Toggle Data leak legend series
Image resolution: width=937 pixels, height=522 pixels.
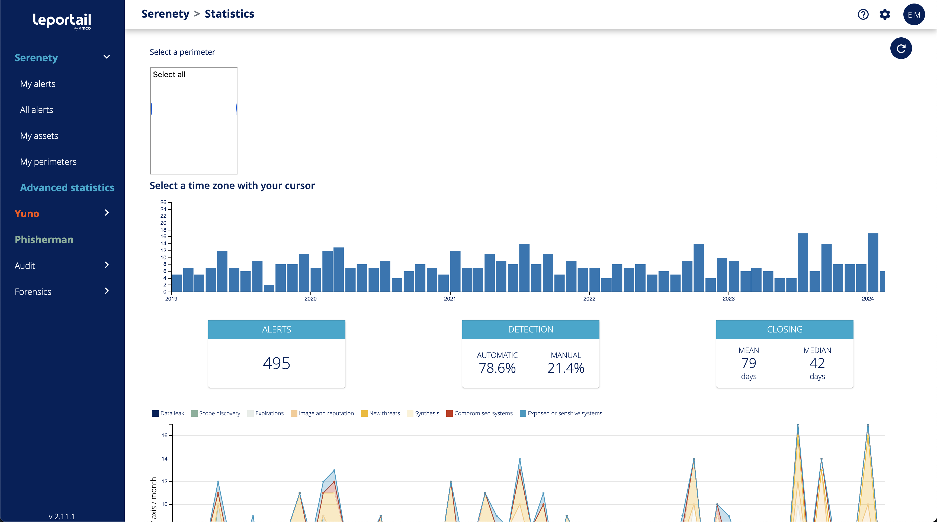(x=168, y=413)
